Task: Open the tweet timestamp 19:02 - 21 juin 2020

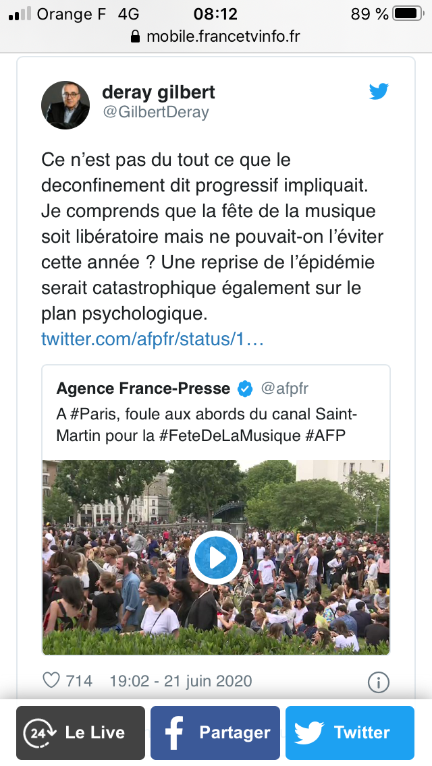Action: point(180,681)
